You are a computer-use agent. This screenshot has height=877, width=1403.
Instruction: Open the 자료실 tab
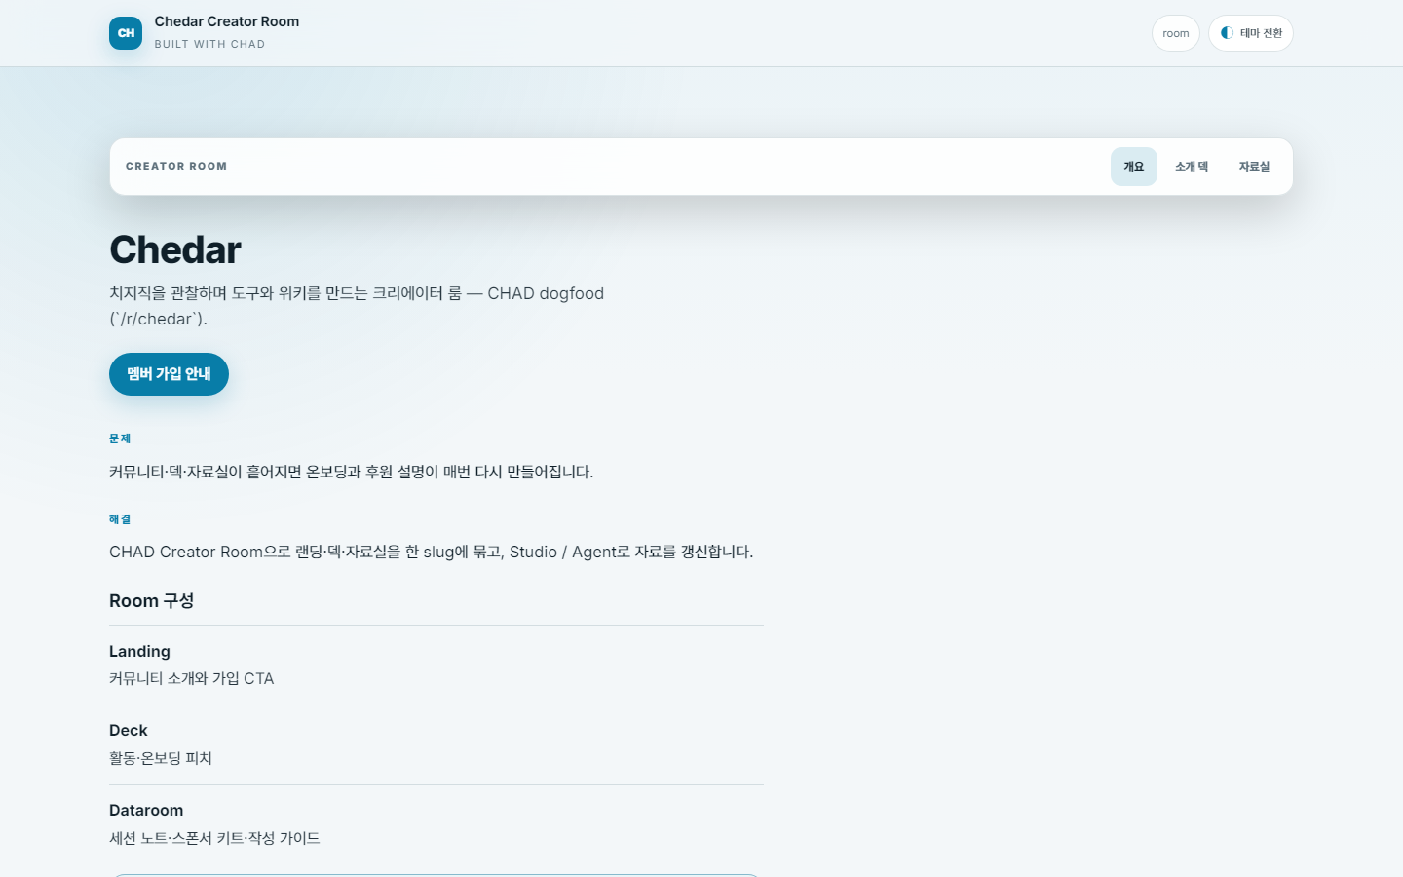(x=1254, y=167)
